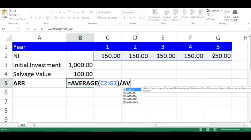
Task: Click the Merge & Center button
Action: pyautogui.click(x=107, y=18)
